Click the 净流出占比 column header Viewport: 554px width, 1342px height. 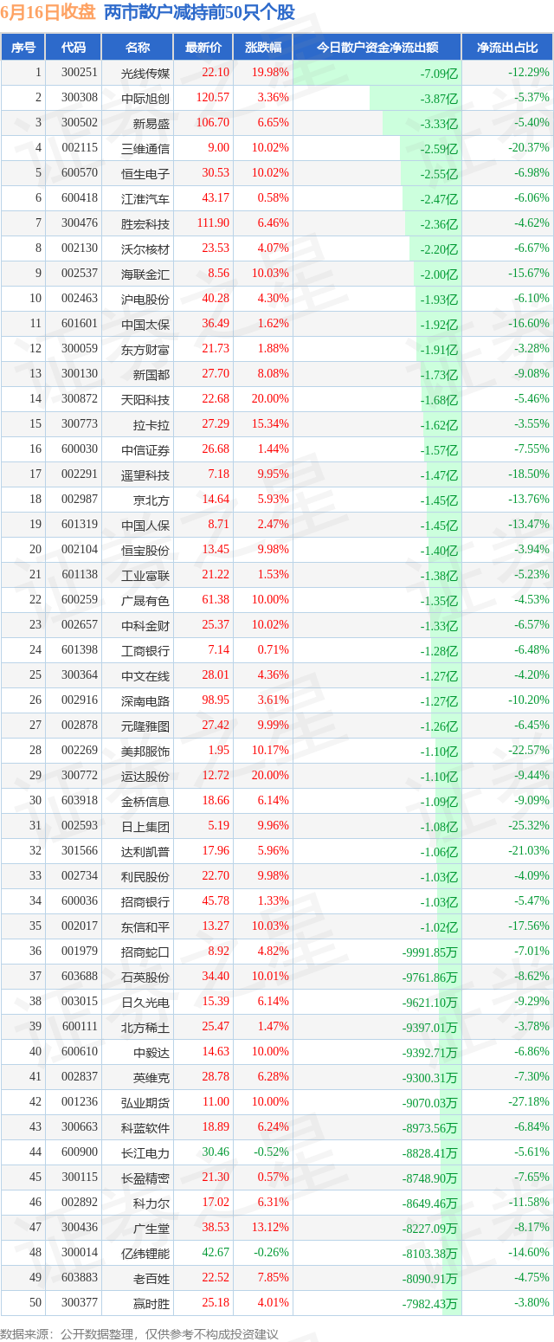pos(507,48)
